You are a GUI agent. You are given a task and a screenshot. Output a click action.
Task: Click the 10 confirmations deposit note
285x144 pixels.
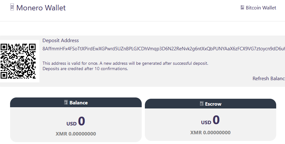click(85, 69)
